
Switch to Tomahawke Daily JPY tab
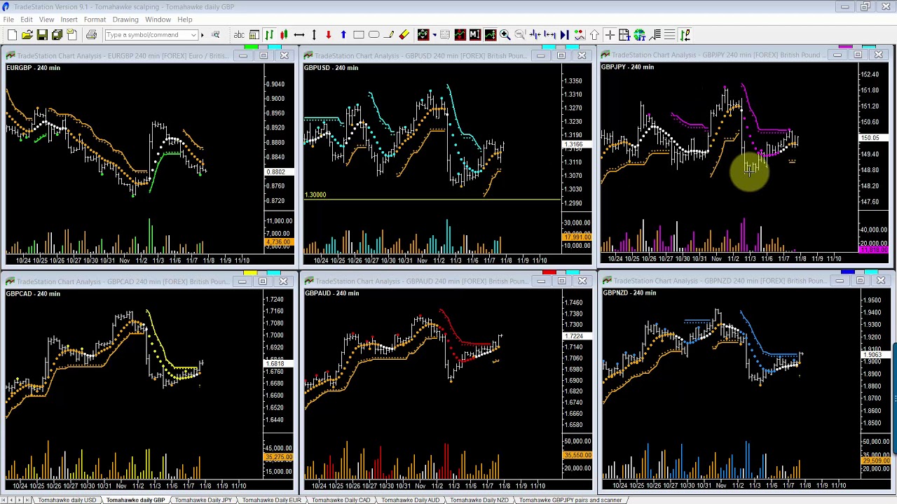[x=202, y=500]
